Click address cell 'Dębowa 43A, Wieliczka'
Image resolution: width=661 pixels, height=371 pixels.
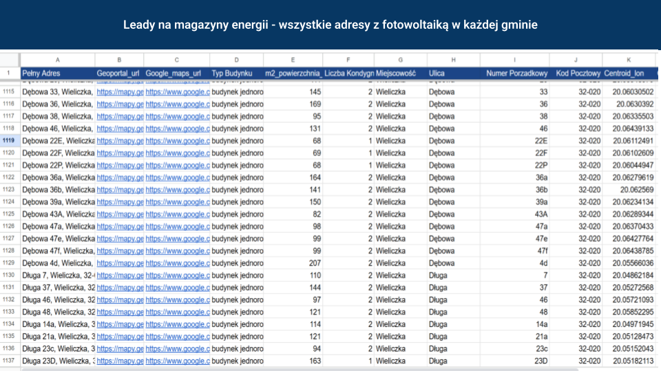point(58,214)
